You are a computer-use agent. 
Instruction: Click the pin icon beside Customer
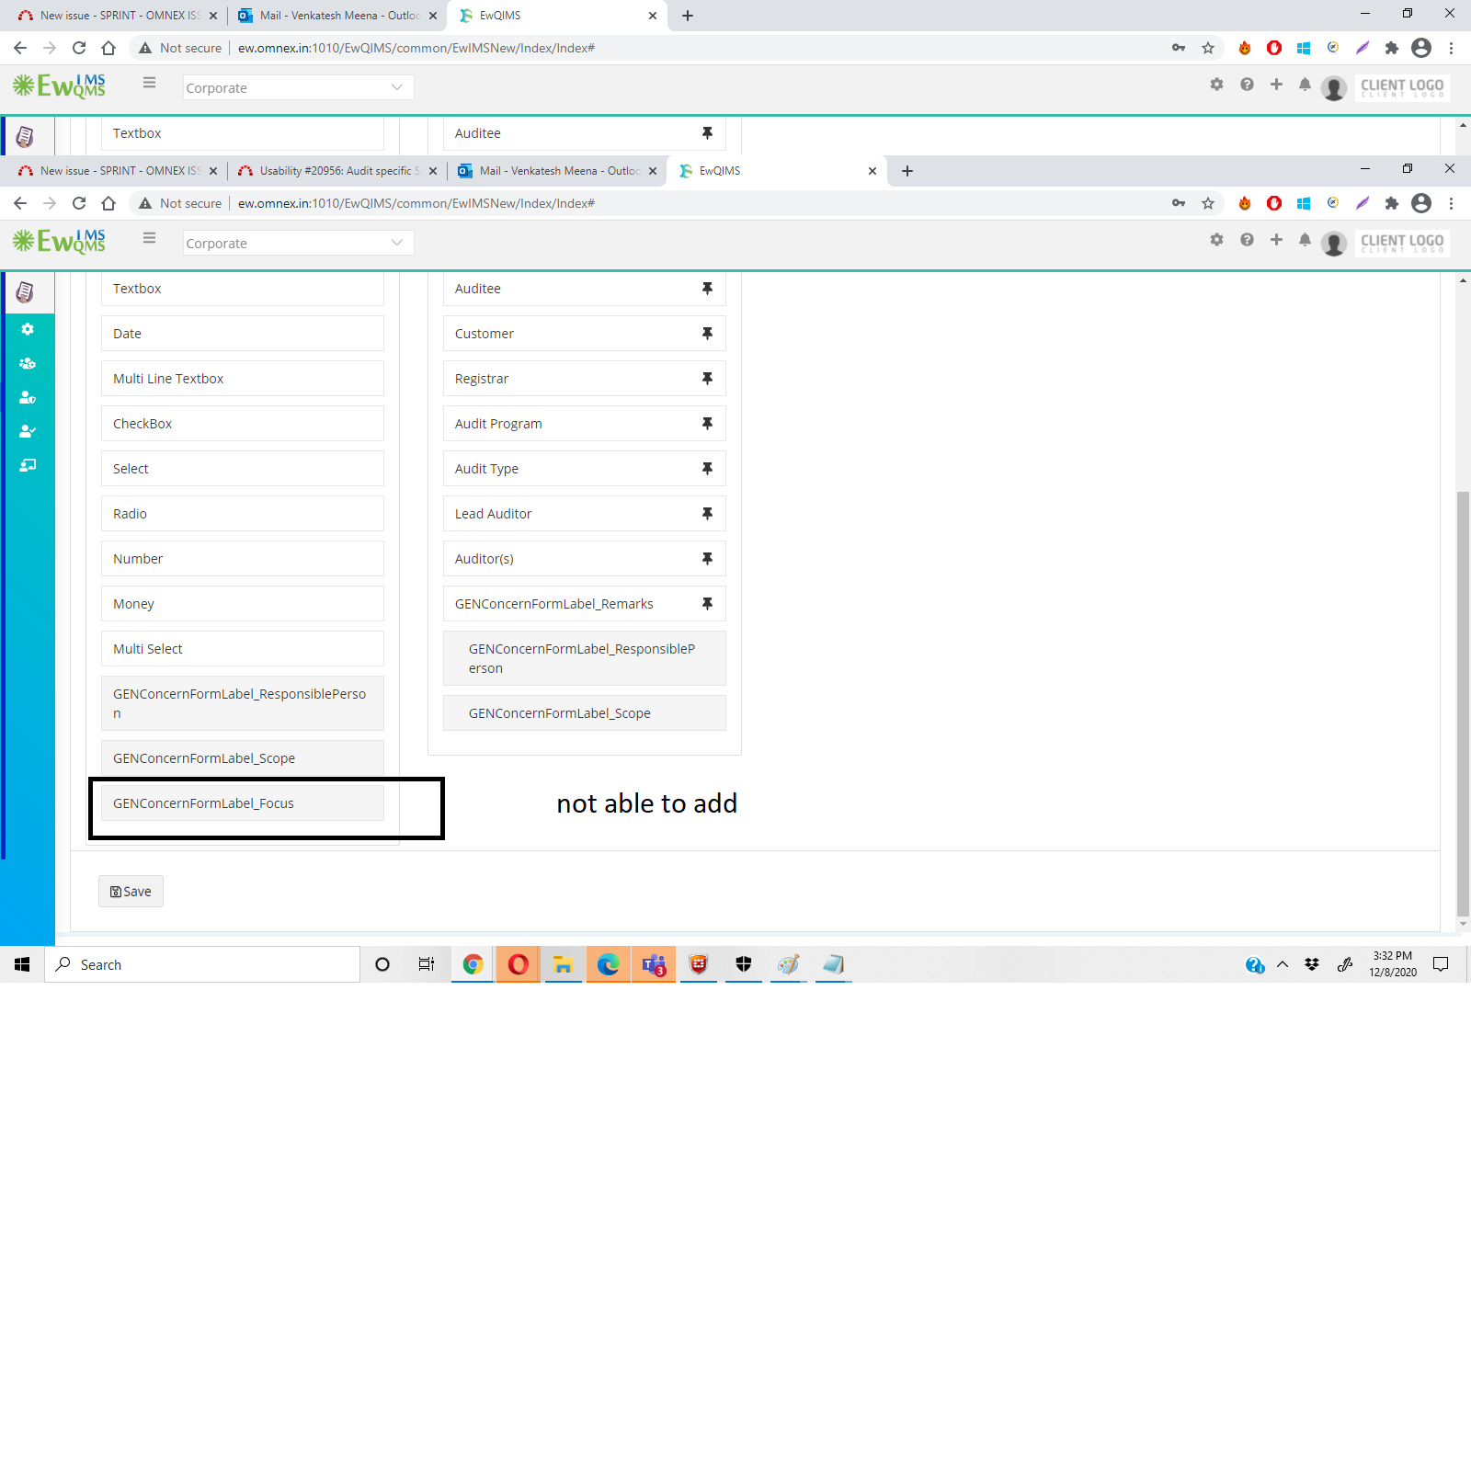pyautogui.click(x=707, y=334)
